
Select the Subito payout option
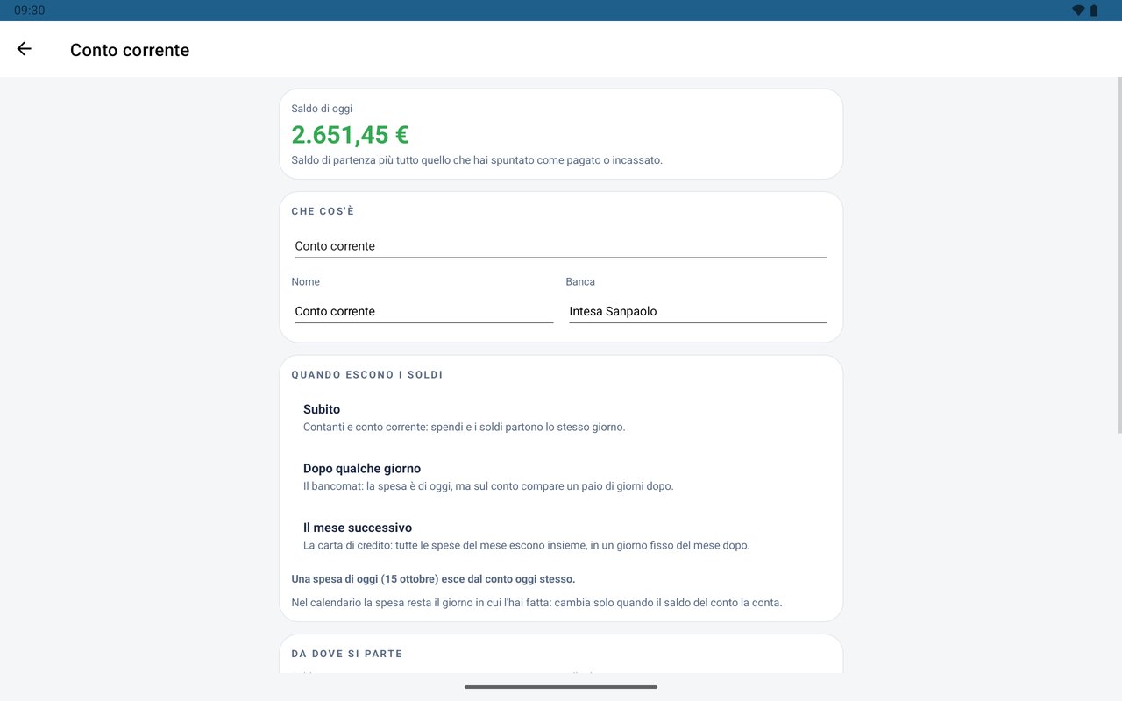point(561,418)
